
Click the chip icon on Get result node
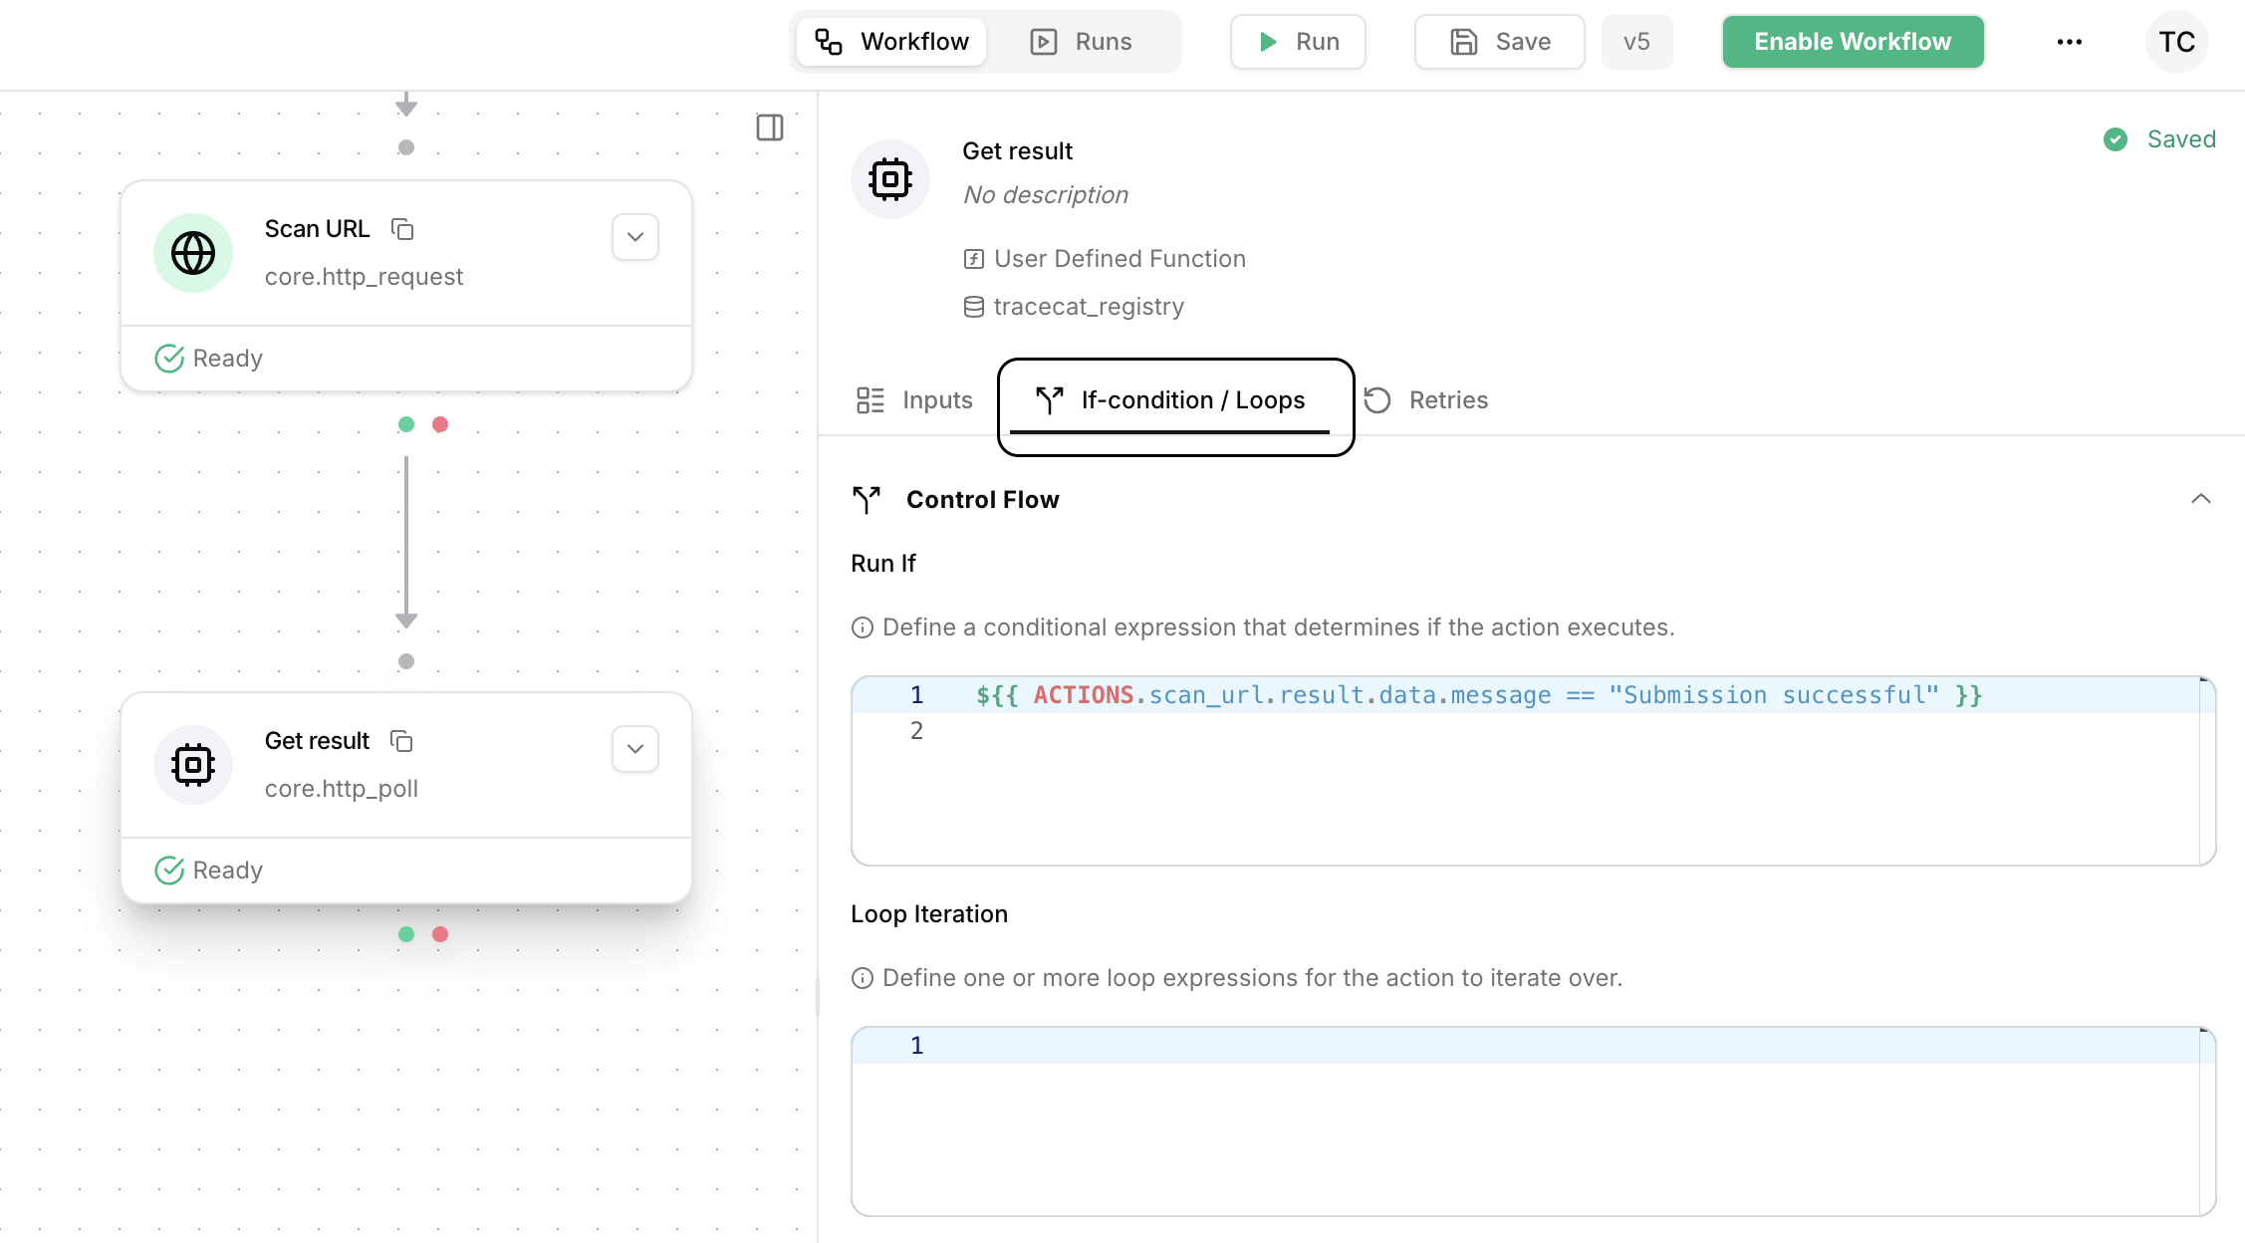tap(193, 765)
